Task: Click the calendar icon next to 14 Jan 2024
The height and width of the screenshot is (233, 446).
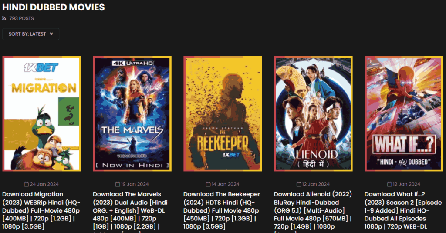Action: [208, 184]
